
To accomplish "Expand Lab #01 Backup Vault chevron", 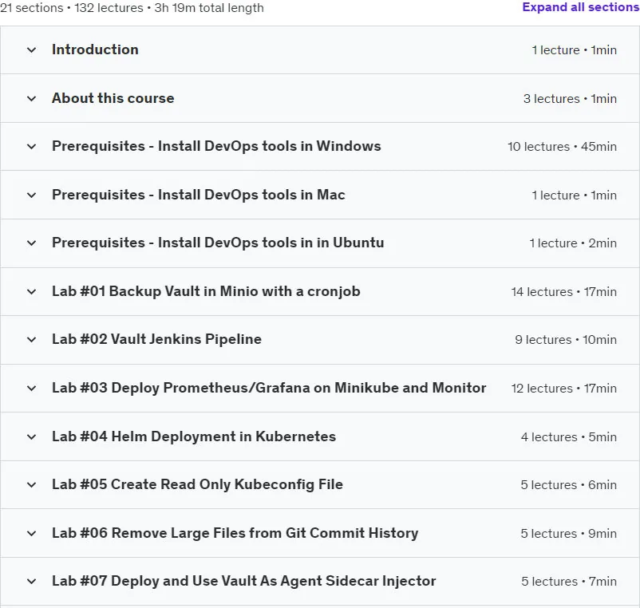I will coord(31,292).
